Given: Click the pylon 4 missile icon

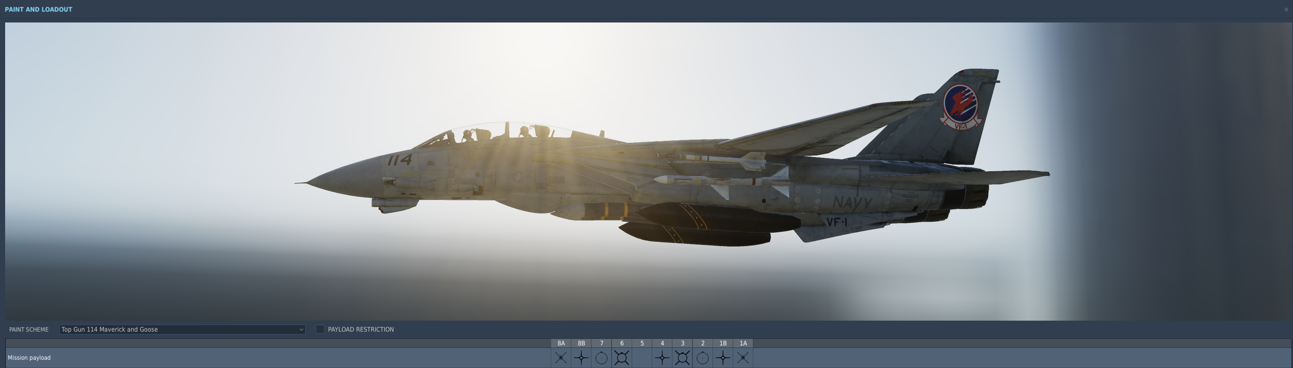Looking at the screenshot, I should (x=662, y=357).
